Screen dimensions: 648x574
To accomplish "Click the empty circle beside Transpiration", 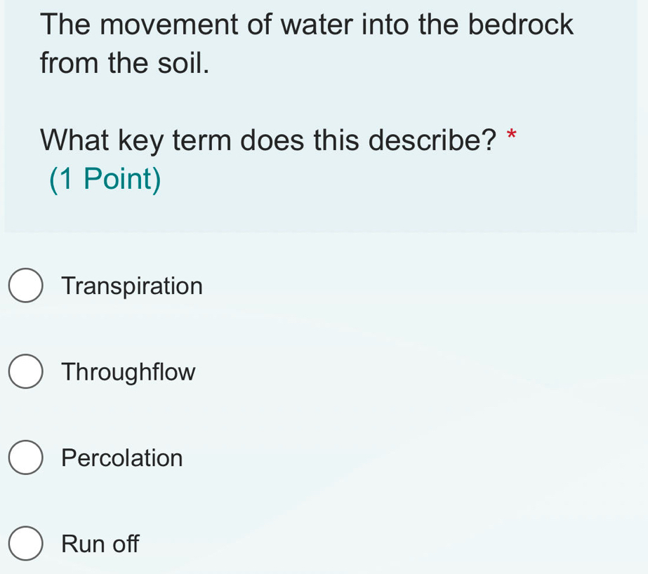I will [x=25, y=286].
